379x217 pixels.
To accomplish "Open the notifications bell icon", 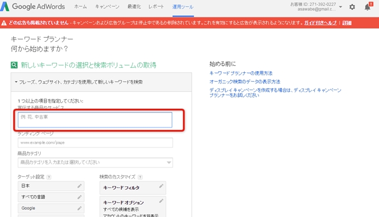I will pos(368,7).
